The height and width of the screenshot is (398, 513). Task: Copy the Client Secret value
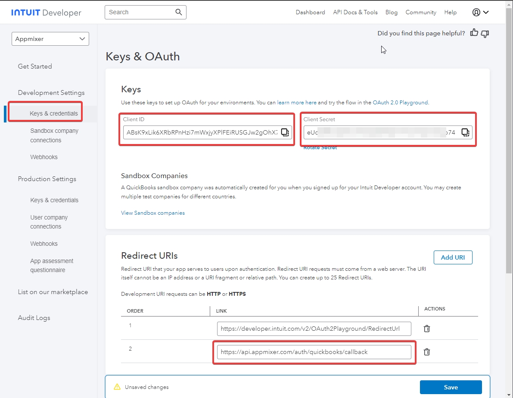(465, 132)
